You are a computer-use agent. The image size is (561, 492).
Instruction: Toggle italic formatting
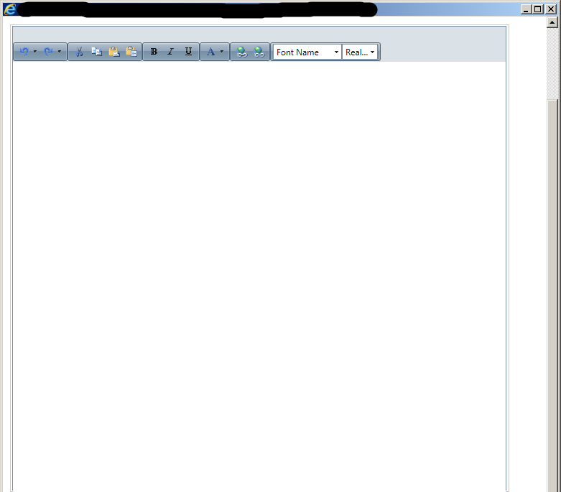[x=171, y=52]
